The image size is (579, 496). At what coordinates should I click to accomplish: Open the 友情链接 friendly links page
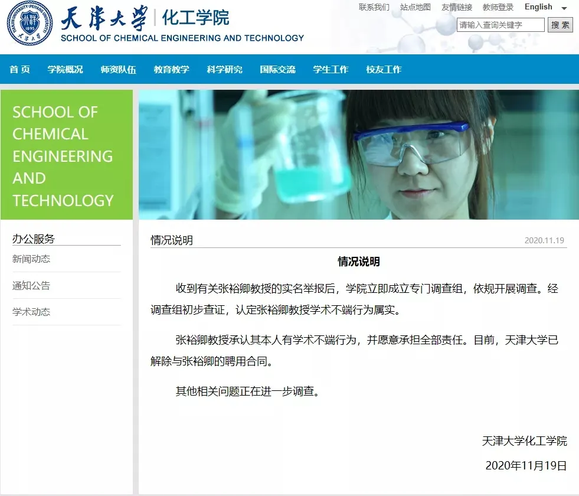point(457,7)
